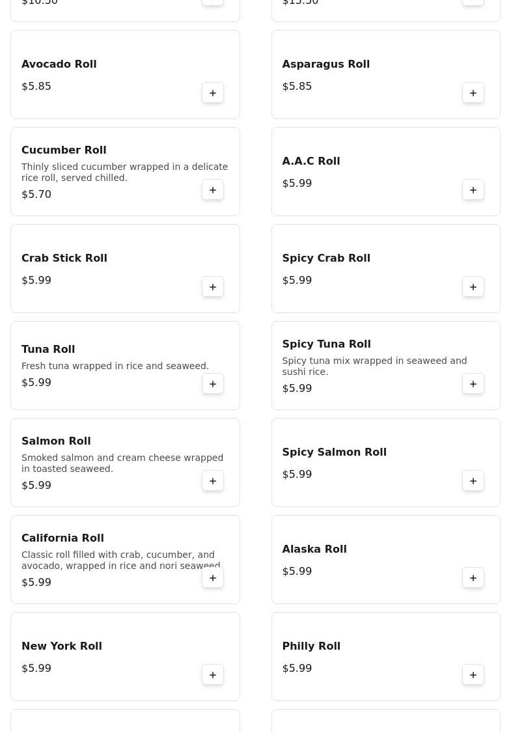The height and width of the screenshot is (733, 511).
Task: Select the Salmon Roll item name
Action: click(x=56, y=441)
